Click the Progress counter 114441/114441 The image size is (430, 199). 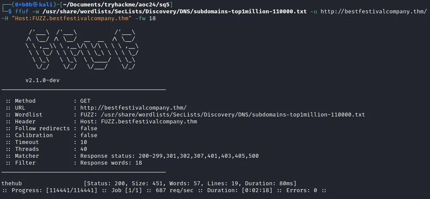coord(72,190)
